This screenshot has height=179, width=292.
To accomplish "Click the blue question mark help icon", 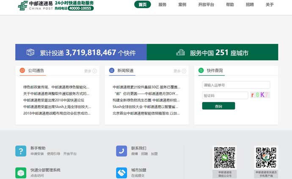I will [x=21, y=151].
